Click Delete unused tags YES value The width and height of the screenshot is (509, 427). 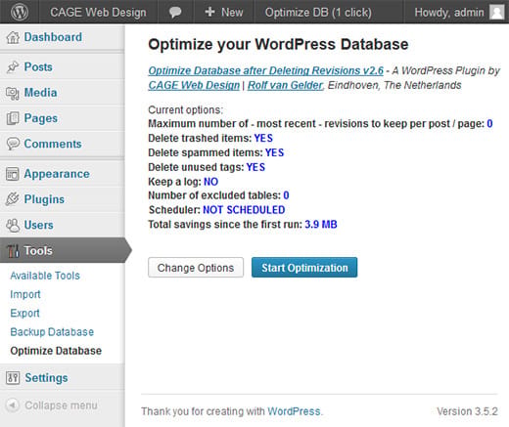[255, 167]
